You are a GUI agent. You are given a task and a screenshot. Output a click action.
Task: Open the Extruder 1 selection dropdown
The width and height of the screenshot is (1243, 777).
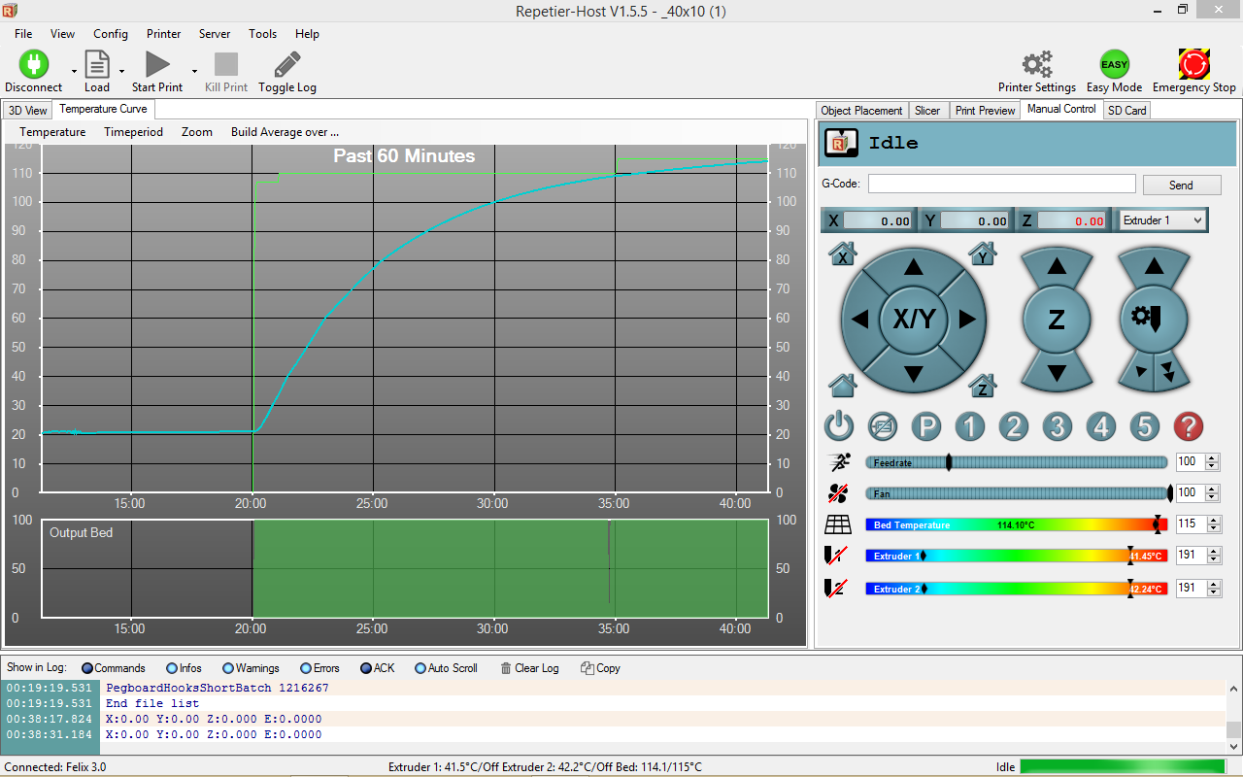(x=1163, y=220)
